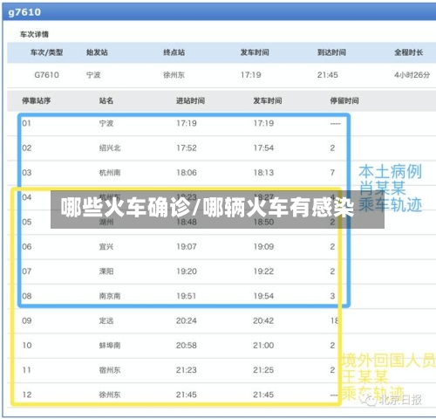Select stop number 08 in the stop list

[x=26, y=296]
